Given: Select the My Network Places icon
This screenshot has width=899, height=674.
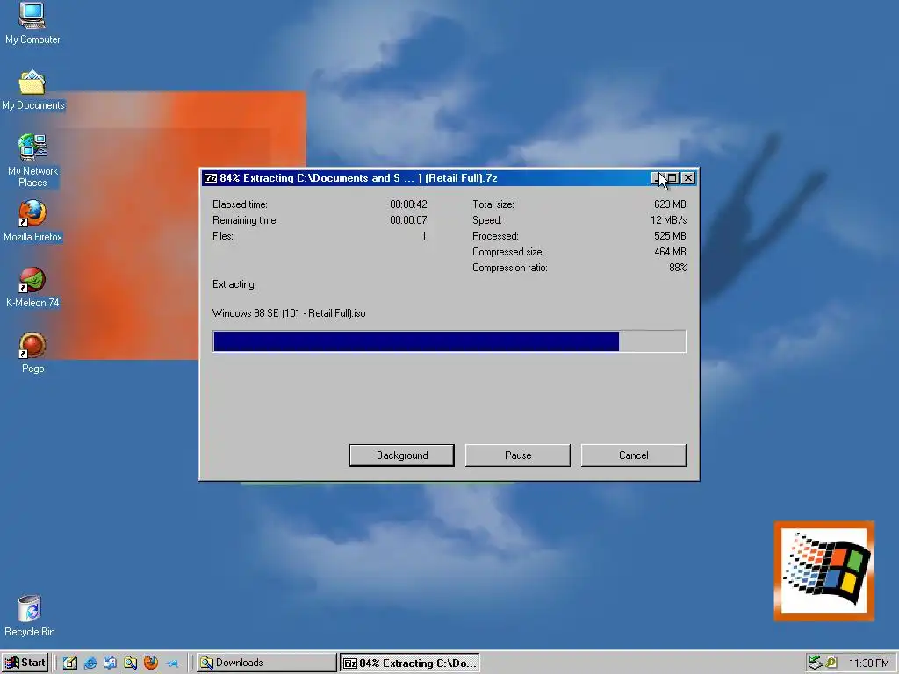Looking at the screenshot, I should tap(32, 161).
